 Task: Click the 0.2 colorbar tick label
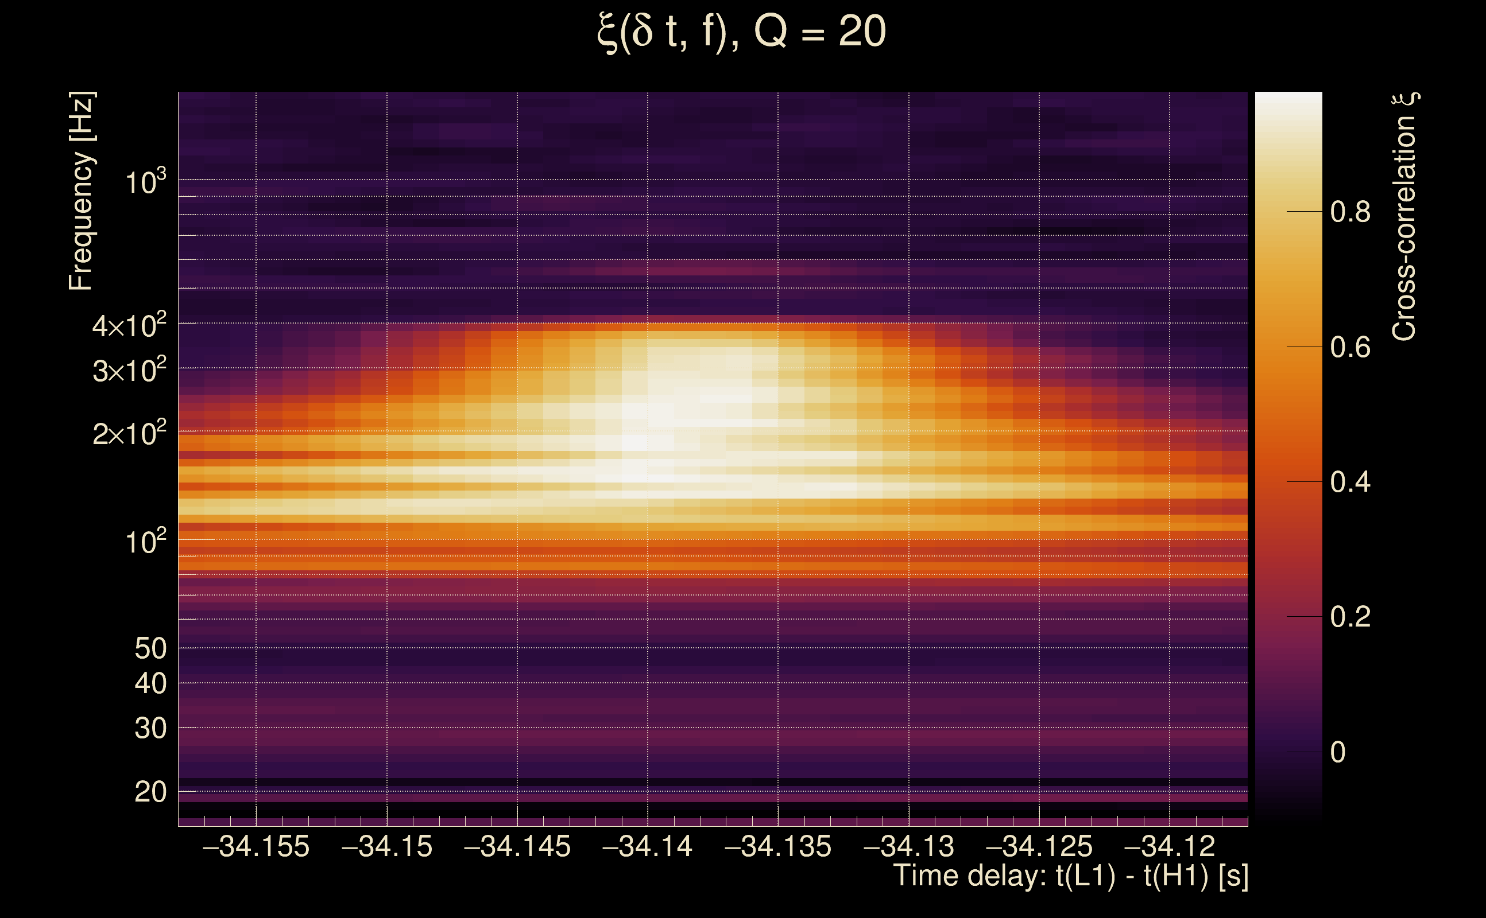[1350, 617]
